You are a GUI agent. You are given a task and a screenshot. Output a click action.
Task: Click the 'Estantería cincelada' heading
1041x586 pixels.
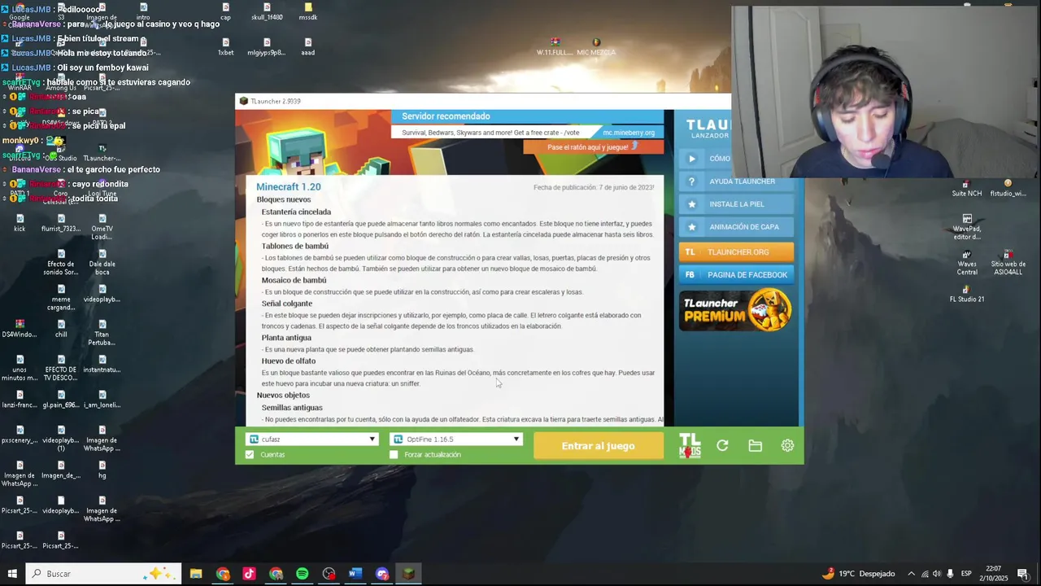point(296,212)
